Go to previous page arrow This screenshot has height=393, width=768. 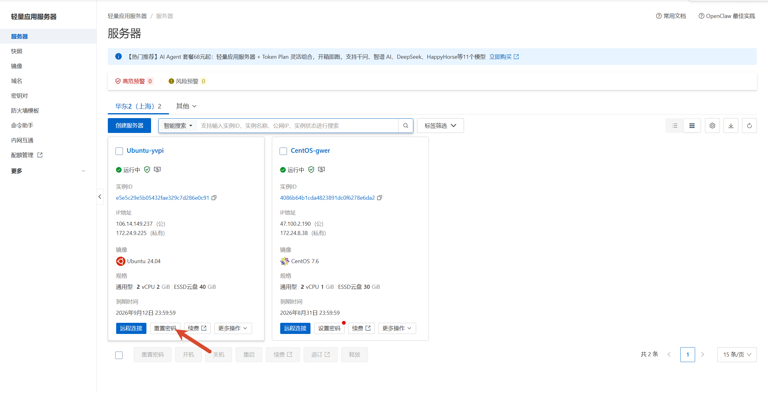pyautogui.click(x=669, y=354)
